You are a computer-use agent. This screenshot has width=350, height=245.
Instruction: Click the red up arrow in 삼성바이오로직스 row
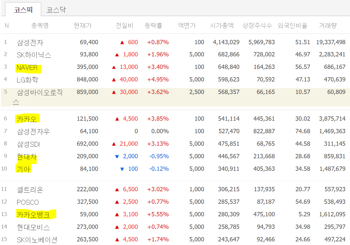(x=114, y=92)
